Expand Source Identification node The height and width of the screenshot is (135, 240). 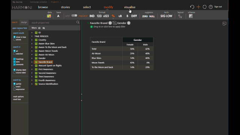coord(32,84)
